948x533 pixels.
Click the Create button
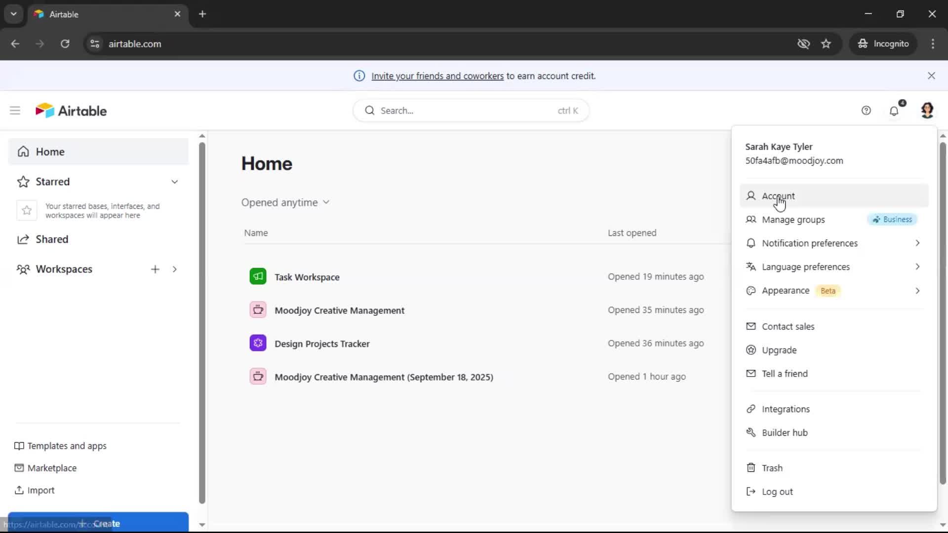98,523
